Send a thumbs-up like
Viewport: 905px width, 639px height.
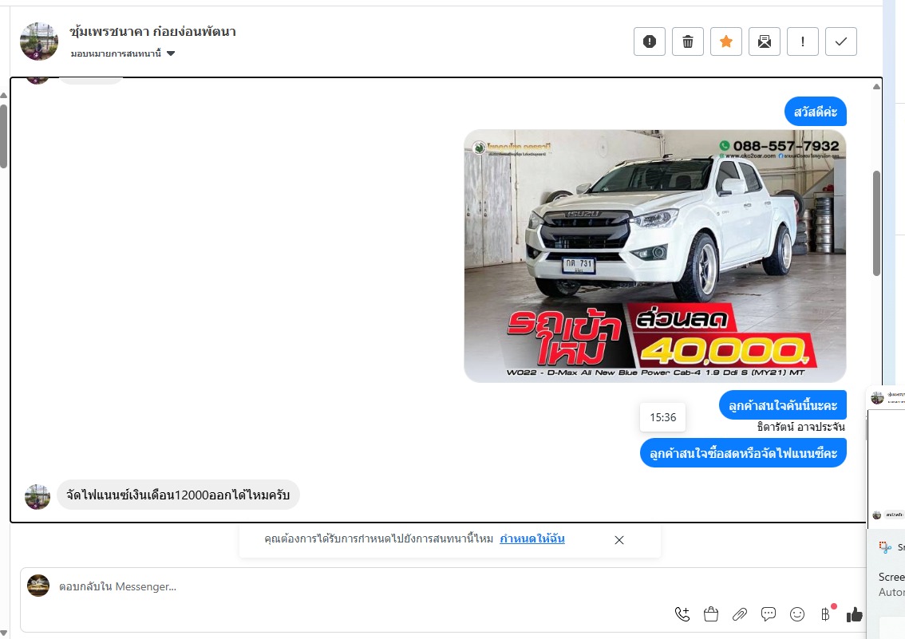[854, 613]
